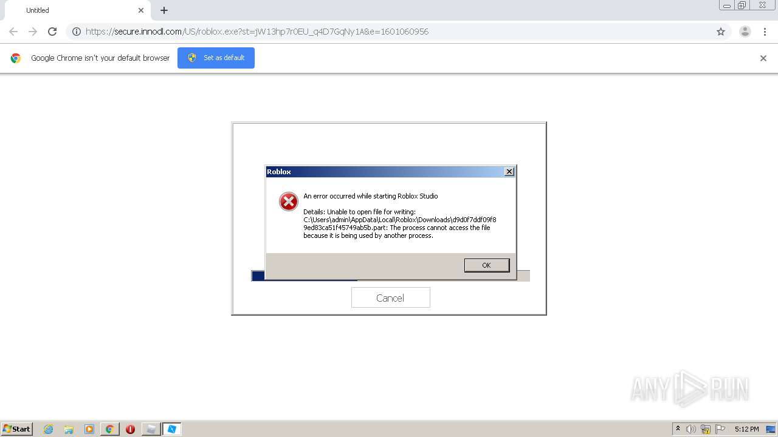Image resolution: width=778 pixels, height=437 pixels.
Task: Go forward using Chrome forward arrow
Action: pyautogui.click(x=33, y=32)
